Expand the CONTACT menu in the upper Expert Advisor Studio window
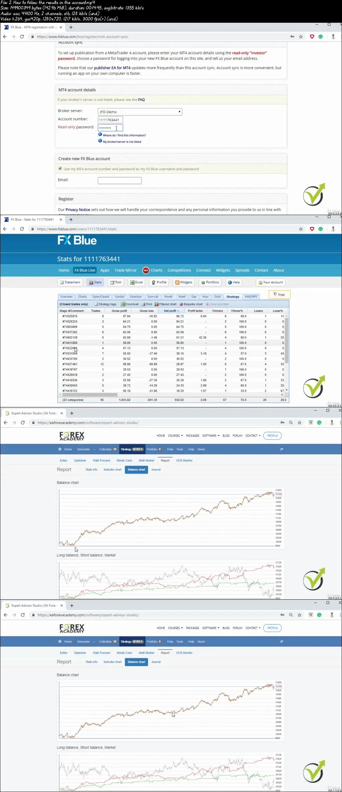 (x=253, y=436)
